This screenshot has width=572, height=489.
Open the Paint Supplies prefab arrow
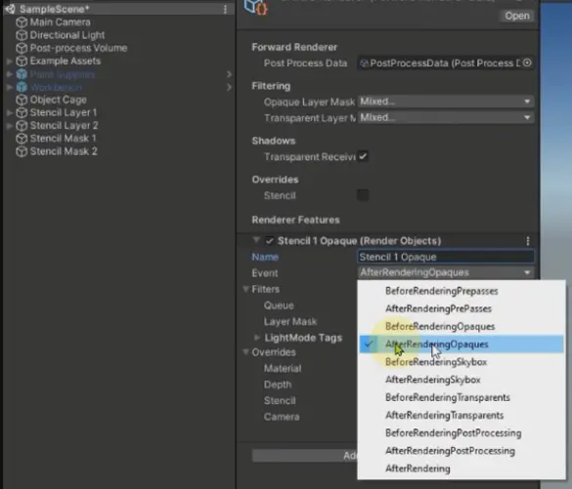pos(229,74)
